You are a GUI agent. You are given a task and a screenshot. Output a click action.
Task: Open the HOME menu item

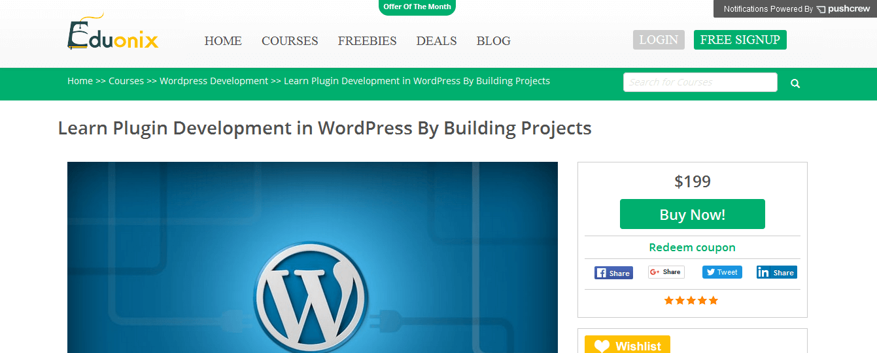[x=223, y=40]
